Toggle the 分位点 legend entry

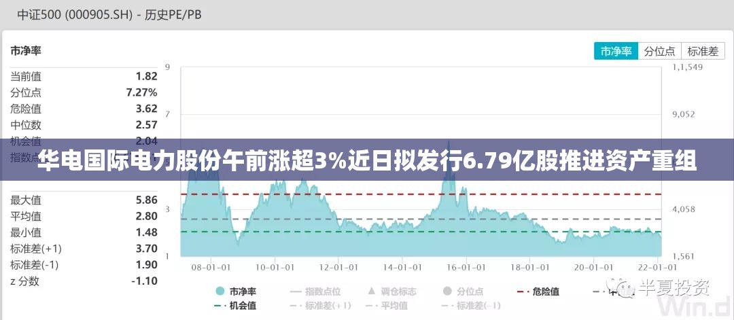tap(463, 291)
